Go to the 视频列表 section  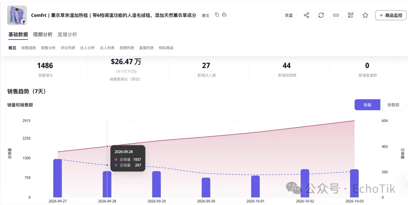point(127,48)
